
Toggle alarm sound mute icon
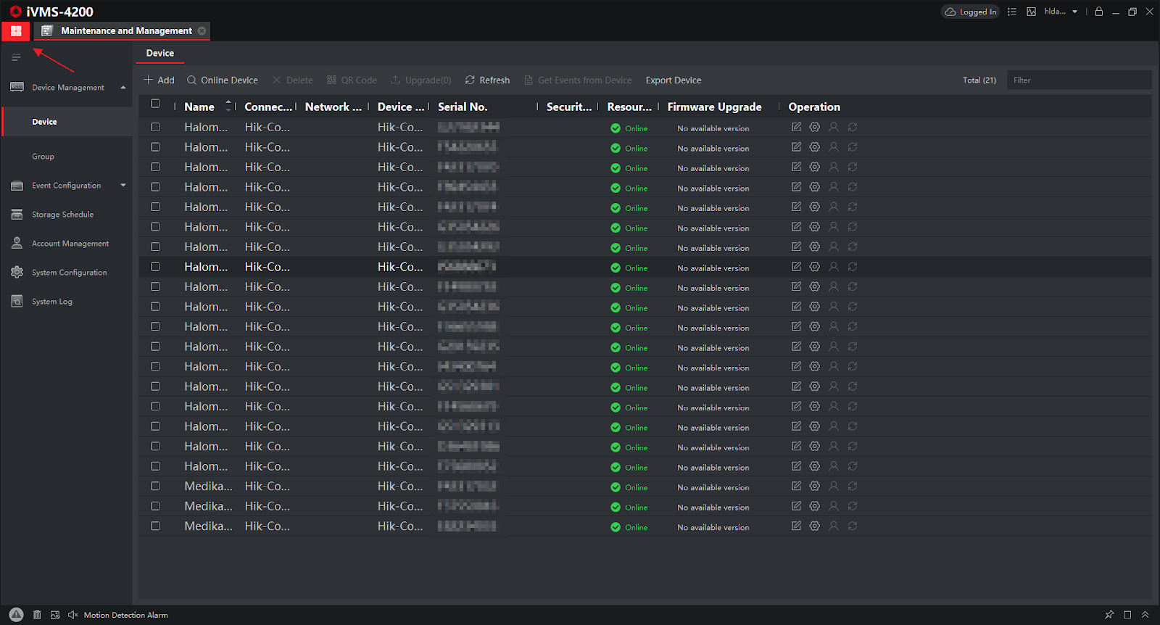[72, 615]
